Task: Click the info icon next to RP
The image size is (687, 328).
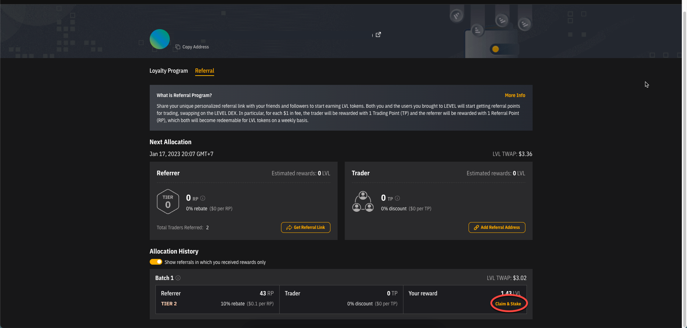Action: (203, 198)
